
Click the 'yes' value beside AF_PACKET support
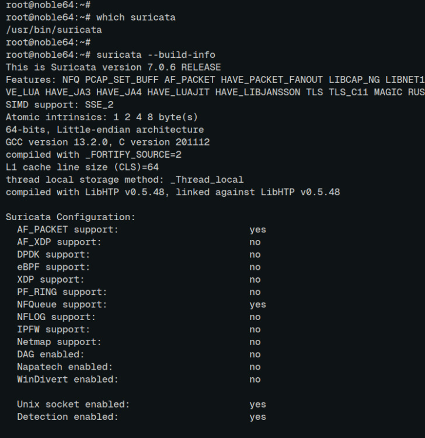coord(257,230)
